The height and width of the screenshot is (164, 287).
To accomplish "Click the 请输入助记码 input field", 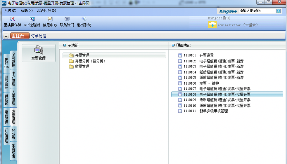I will point(257,11).
